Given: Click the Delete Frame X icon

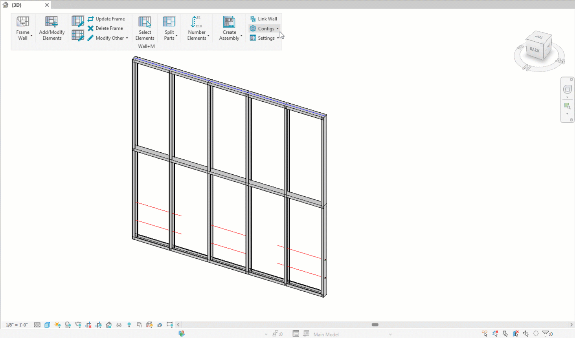Looking at the screenshot, I should pyautogui.click(x=91, y=28).
